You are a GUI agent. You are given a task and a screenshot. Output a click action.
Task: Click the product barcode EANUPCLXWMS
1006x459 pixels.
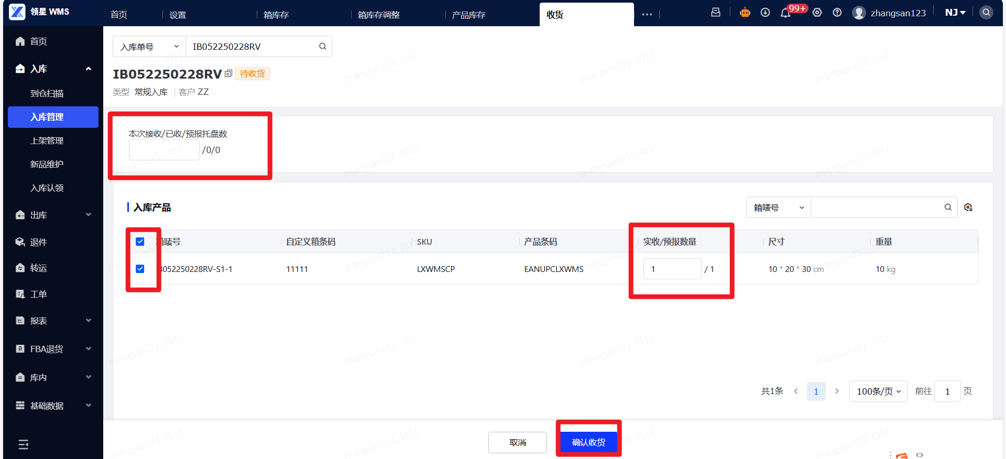[554, 269]
